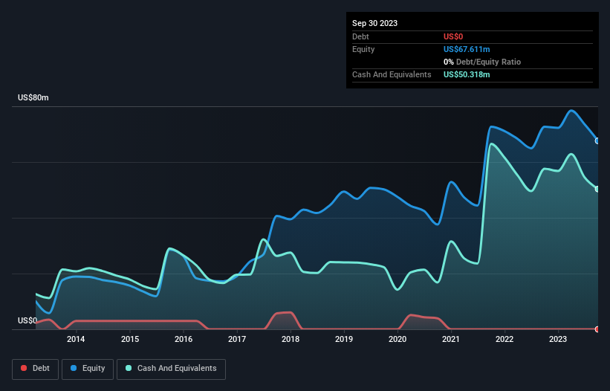Click Cash And Equivalents label in tooltip
The image size is (610, 391).
(392, 74)
